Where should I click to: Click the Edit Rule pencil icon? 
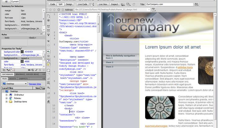[x=36, y=70]
